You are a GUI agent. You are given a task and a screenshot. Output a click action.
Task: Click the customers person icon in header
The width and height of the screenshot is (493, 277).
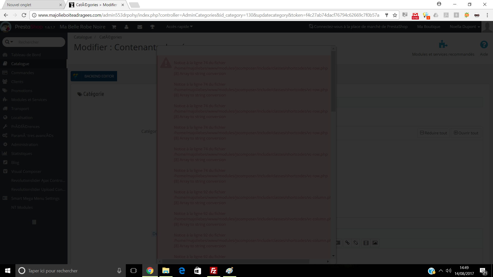tap(126, 27)
